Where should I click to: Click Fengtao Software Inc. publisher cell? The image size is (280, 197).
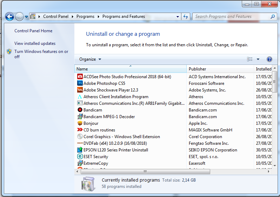click(x=209, y=143)
